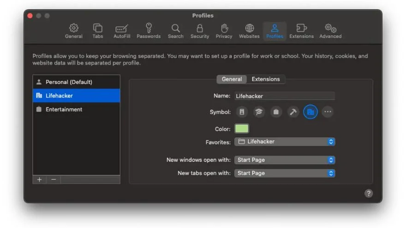406x228 pixels.
Task: Choose the graduation cap profile symbol
Action: coord(259,112)
